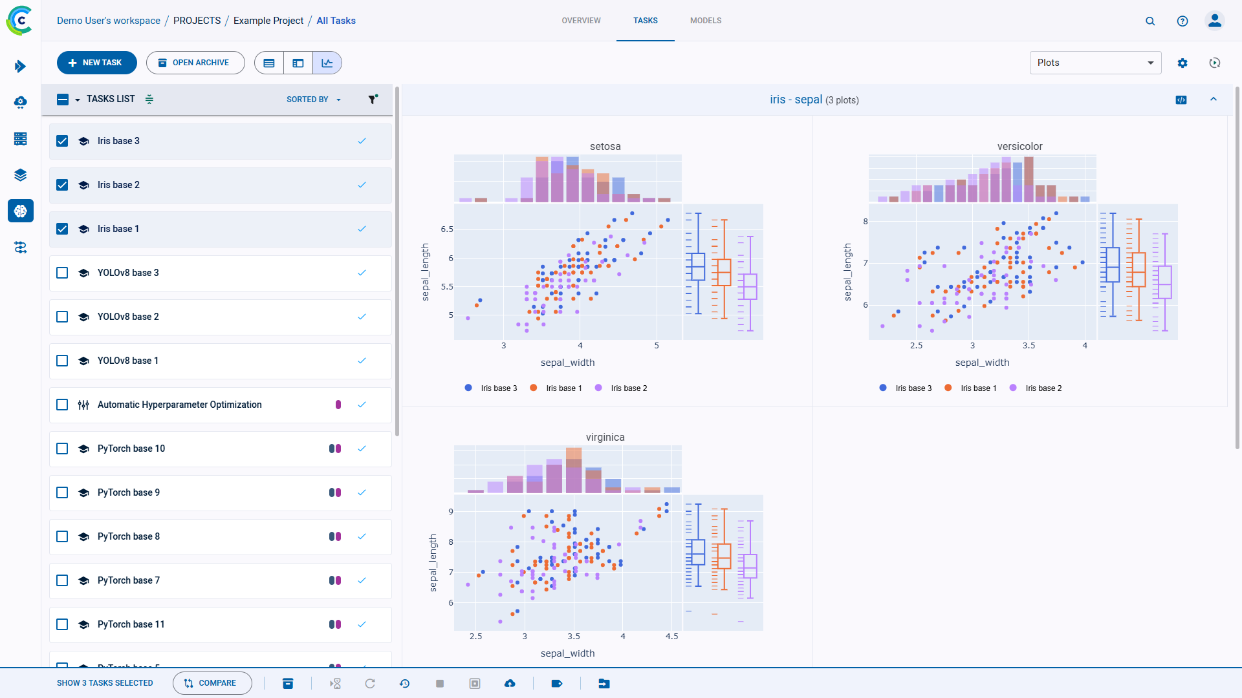The image size is (1242, 698).
Task: Open the Plots dropdown selector
Action: (1096, 62)
